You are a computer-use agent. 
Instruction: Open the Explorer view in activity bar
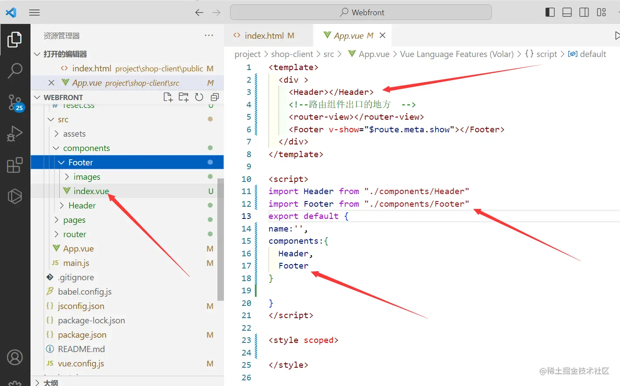tap(15, 40)
